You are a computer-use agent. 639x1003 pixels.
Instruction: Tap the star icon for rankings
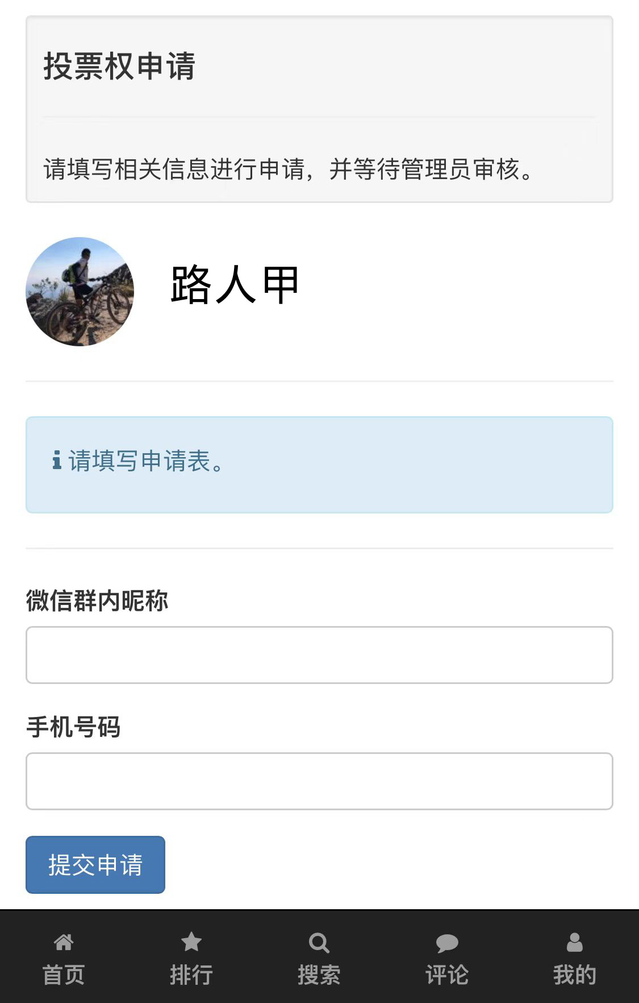click(x=191, y=942)
